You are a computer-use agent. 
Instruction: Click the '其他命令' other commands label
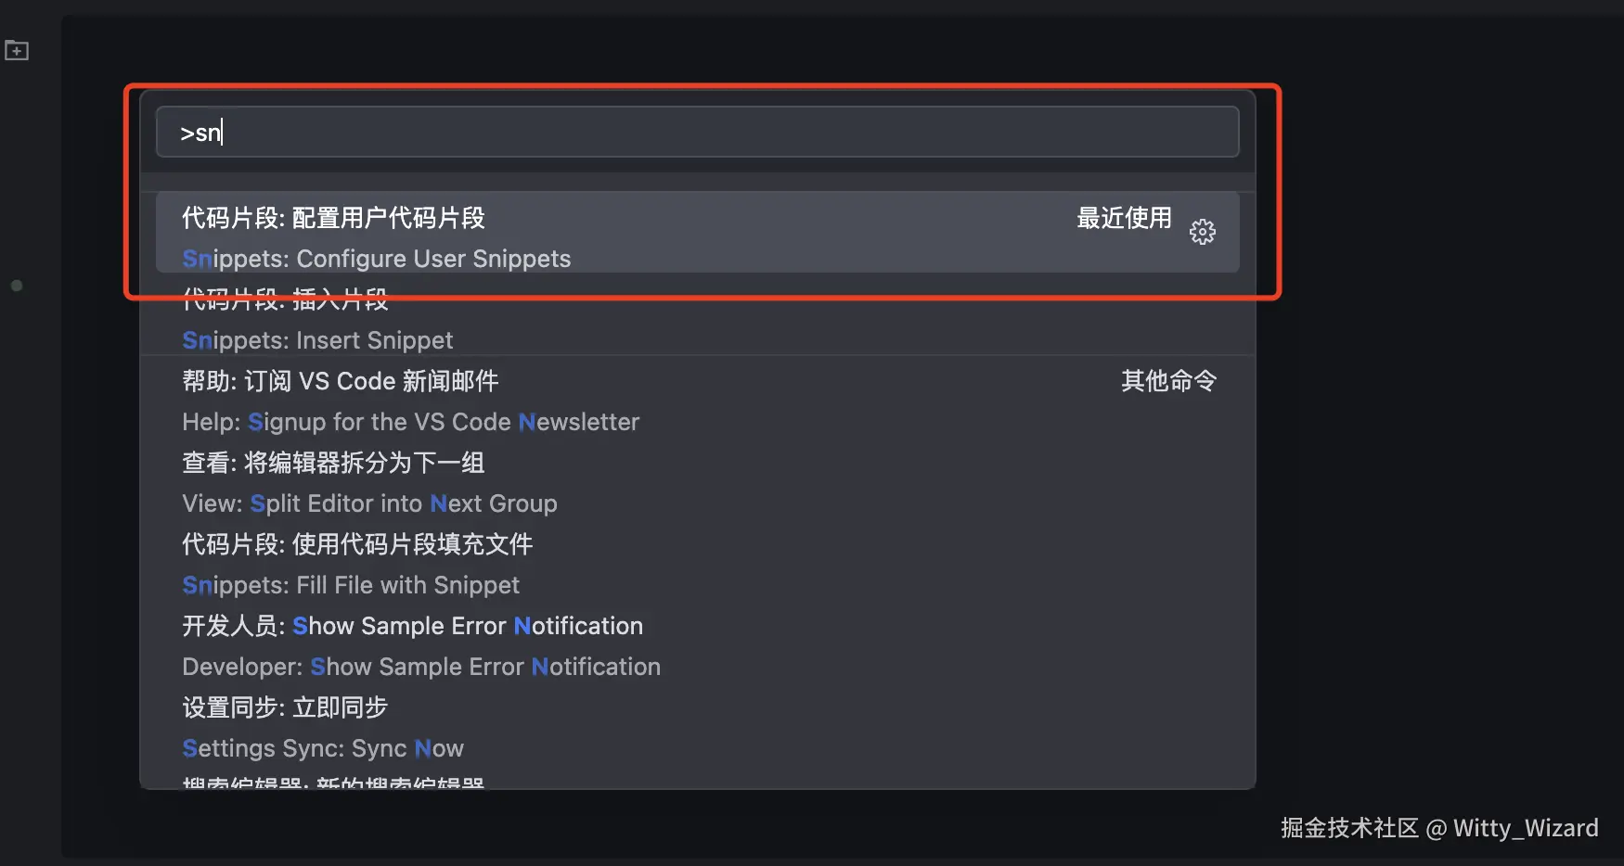click(x=1168, y=381)
